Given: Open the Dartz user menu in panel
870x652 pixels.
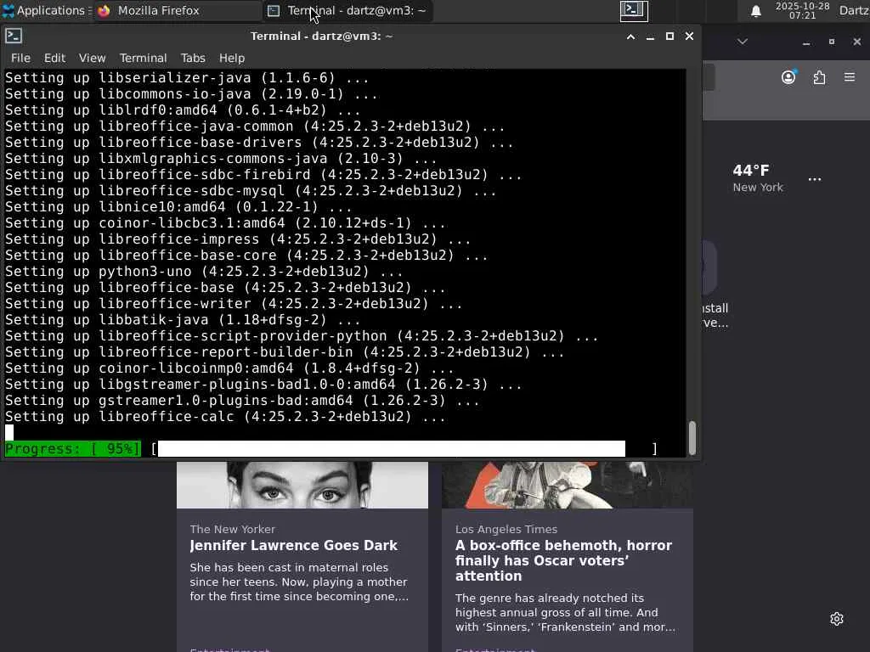Looking at the screenshot, I should [853, 10].
